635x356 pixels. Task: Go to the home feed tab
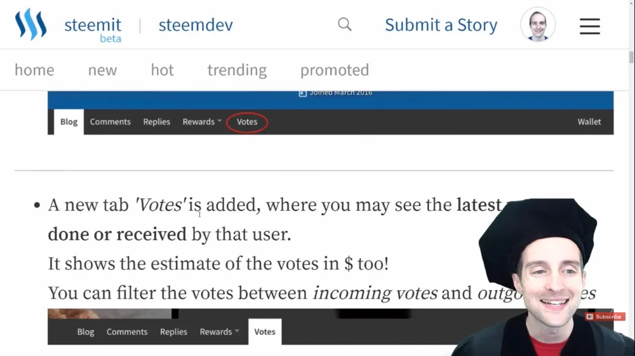tap(34, 70)
